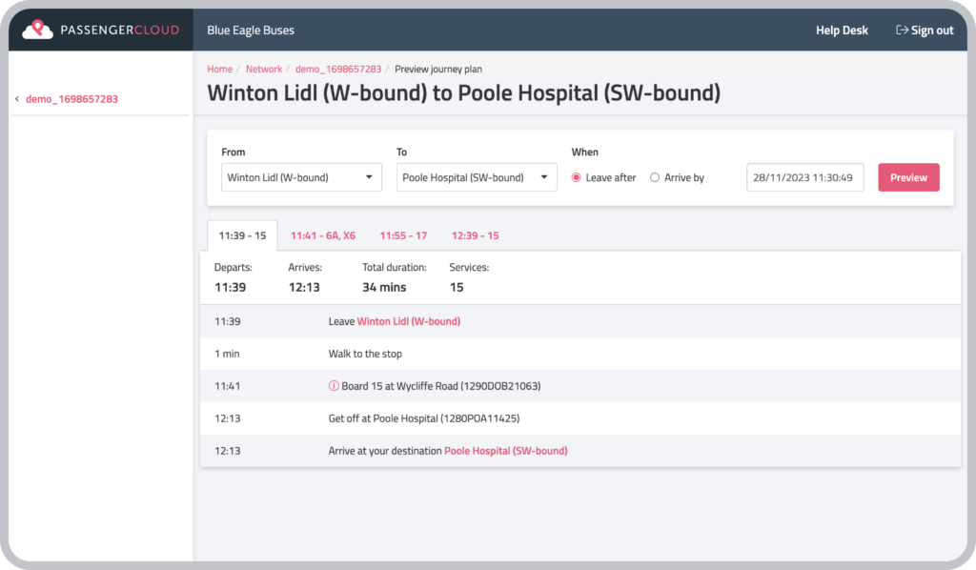
Task: Click the date and time input field
Action: [x=804, y=177]
